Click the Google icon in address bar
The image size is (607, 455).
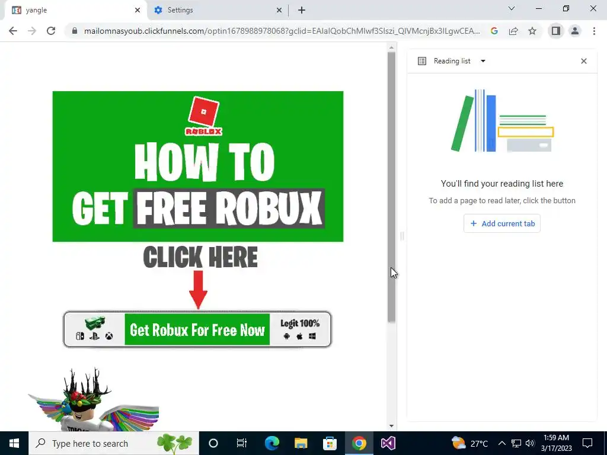494,31
